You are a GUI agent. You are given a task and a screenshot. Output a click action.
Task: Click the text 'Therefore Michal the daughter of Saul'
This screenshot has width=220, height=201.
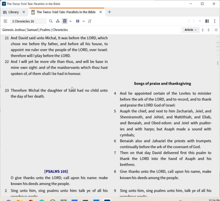[43, 90]
